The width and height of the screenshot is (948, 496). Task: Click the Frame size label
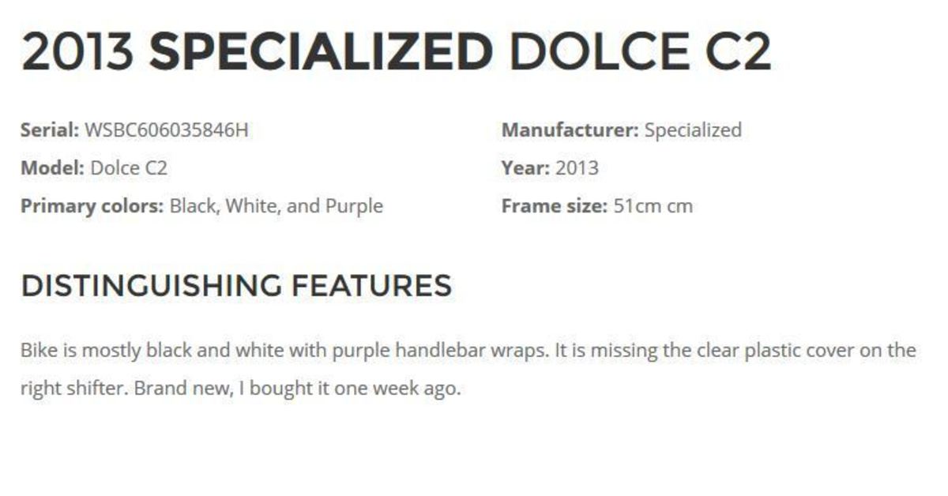[555, 206]
